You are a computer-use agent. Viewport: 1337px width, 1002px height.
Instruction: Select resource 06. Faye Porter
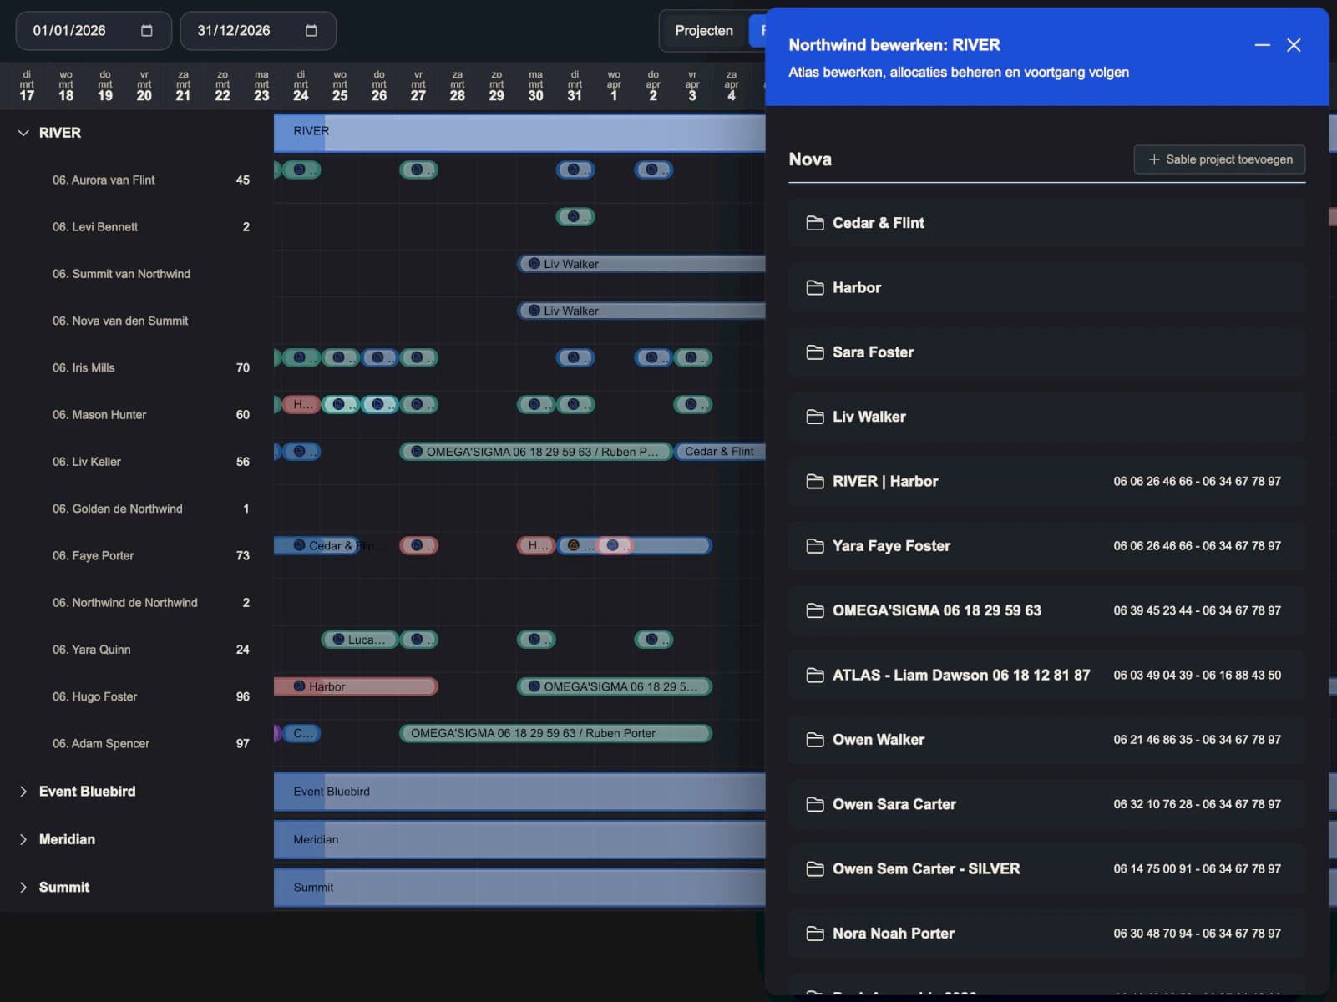tap(103, 555)
